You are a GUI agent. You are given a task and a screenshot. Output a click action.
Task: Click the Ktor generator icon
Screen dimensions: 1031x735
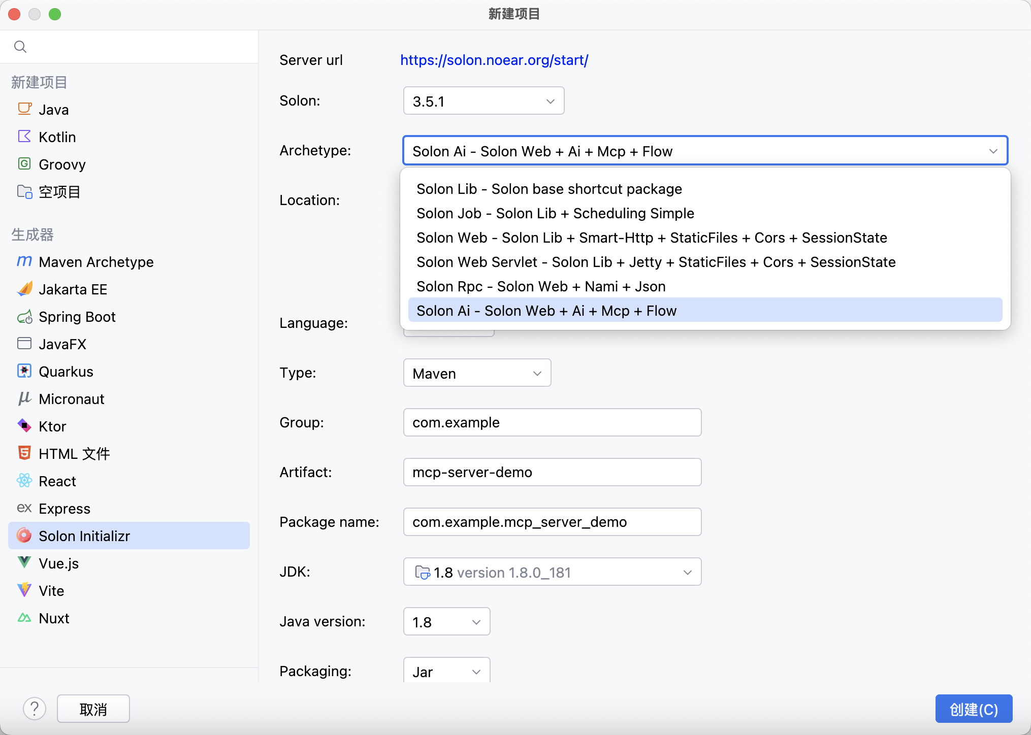[24, 425]
